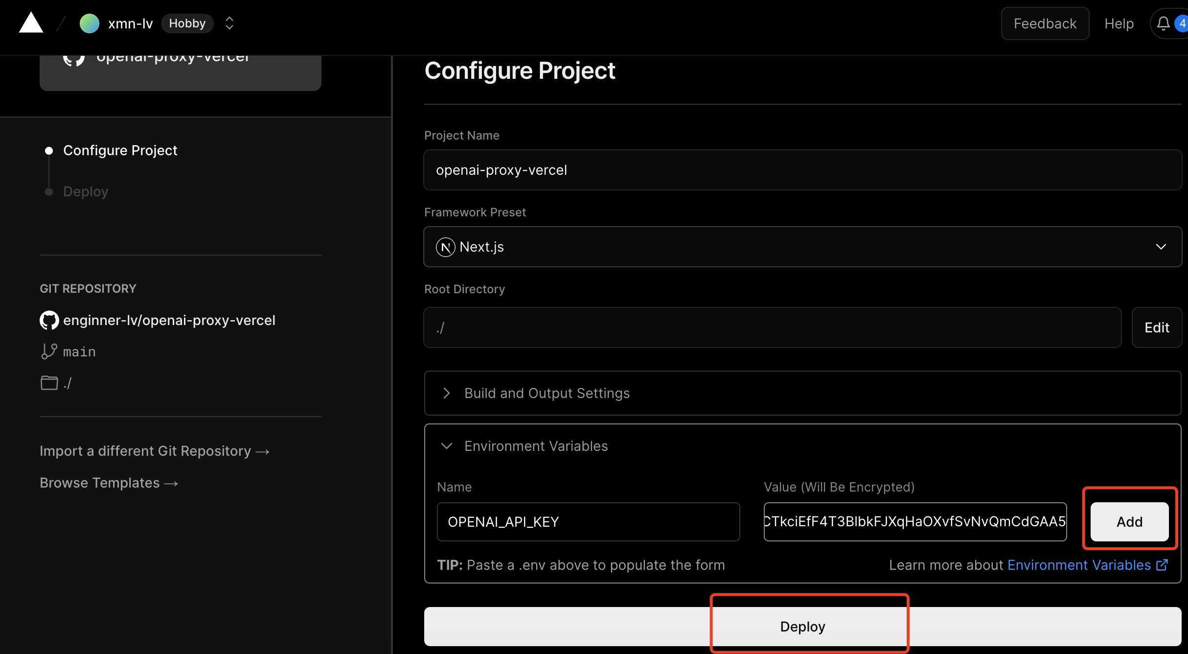Open the notifications bell icon
This screenshot has width=1188, height=654.
click(1163, 23)
